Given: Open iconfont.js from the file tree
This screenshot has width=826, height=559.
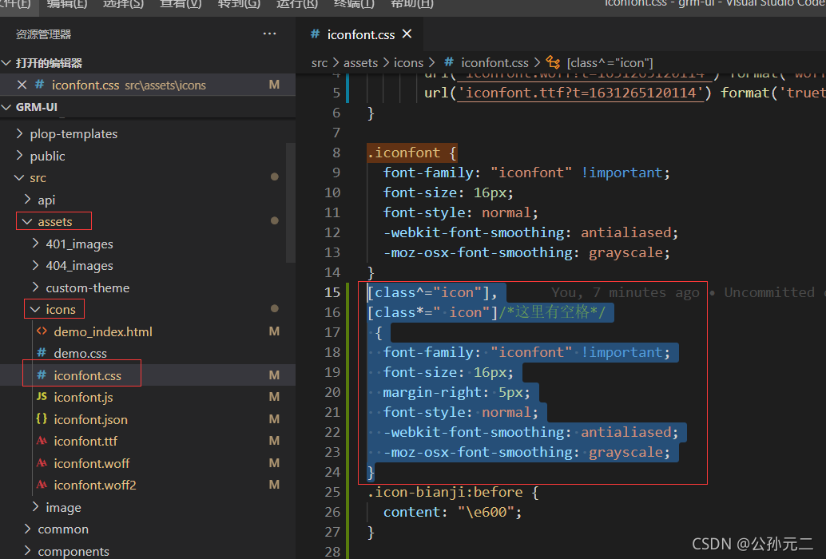Looking at the screenshot, I should (x=83, y=398).
